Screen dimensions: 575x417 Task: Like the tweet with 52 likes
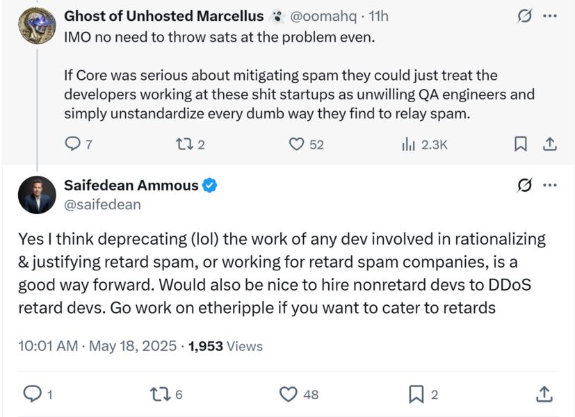297,144
